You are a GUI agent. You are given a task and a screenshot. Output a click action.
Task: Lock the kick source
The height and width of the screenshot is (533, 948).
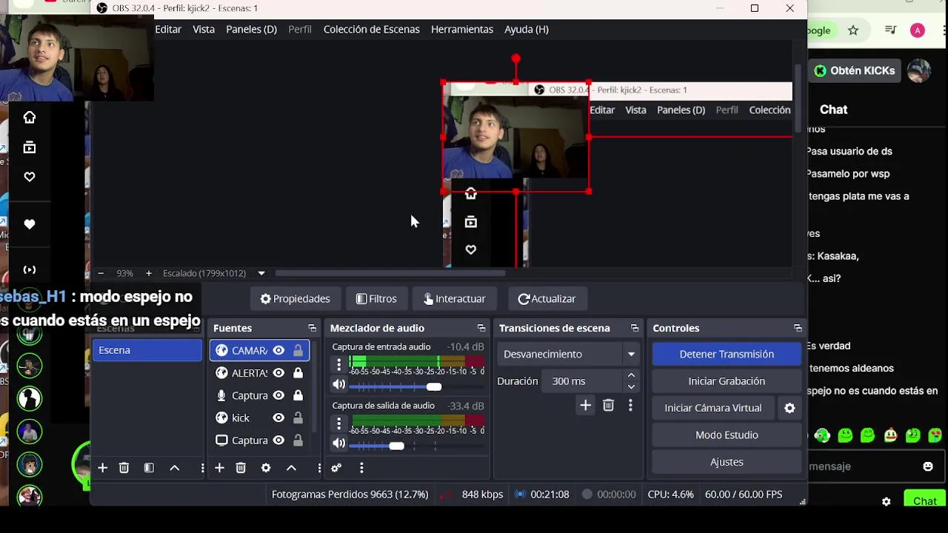point(298,418)
